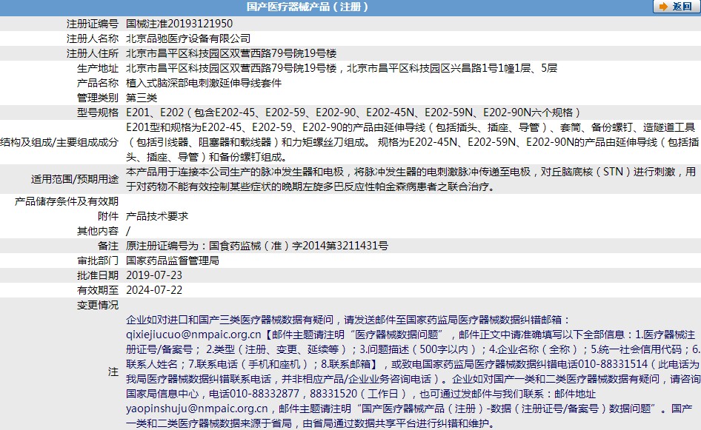Click the 有效期至 label
This screenshot has height=430, width=701.
[98, 290]
